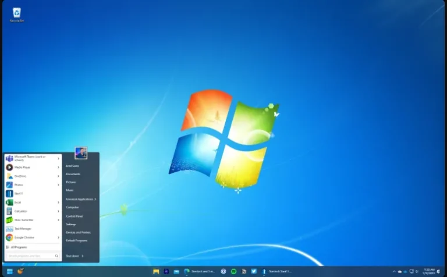The width and height of the screenshot is (447, 277).
Task: Click the Windows Start button
Action: (10, 271)
